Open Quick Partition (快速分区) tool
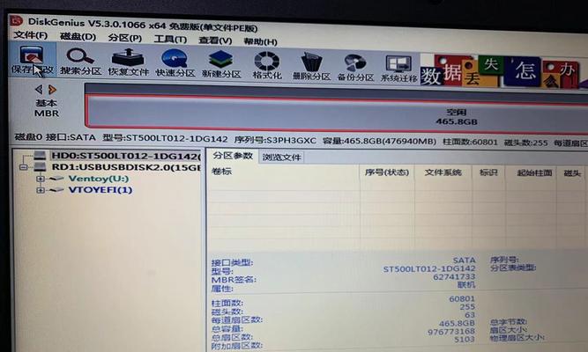Image resolution: width=588 pixels, height=352 pixels. pyautogui.click(x=175, y=62)
